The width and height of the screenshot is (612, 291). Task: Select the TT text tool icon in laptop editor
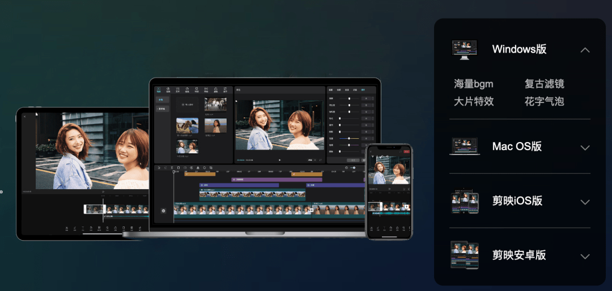177,90
